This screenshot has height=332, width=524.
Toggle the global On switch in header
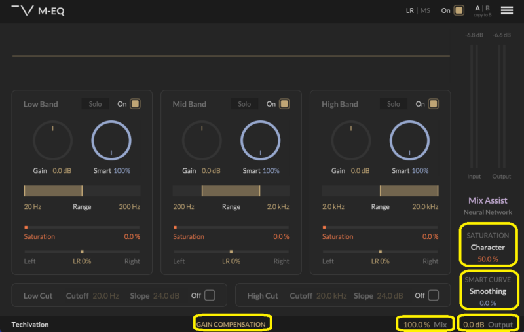[x=459, y=10]
